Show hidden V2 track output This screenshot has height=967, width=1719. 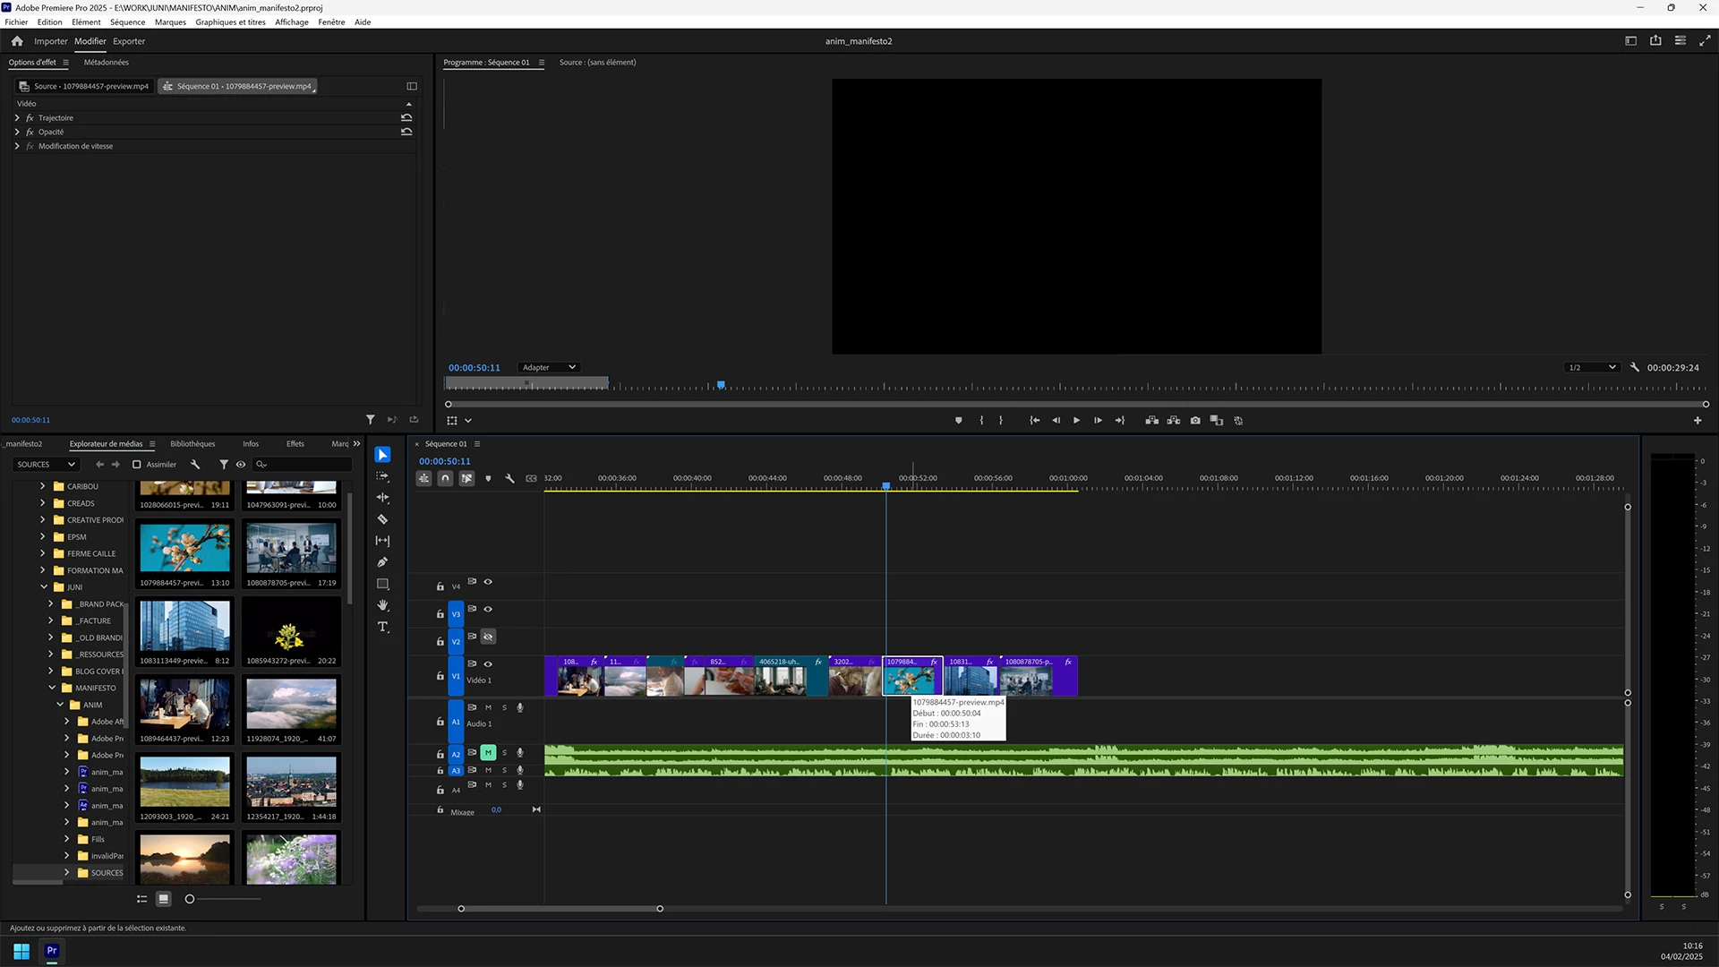tap(488, 637)
